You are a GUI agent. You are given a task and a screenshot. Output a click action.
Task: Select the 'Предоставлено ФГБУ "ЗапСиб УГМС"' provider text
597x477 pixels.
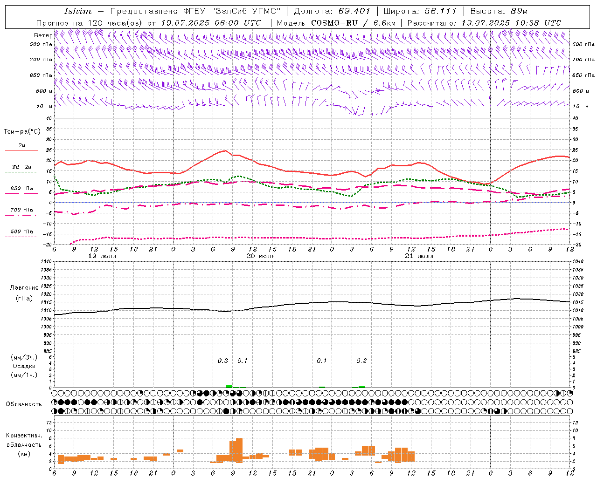click(195, 11)
